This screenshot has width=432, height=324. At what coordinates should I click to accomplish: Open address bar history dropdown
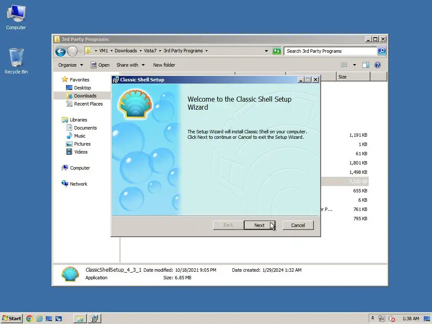click(266, 51)
